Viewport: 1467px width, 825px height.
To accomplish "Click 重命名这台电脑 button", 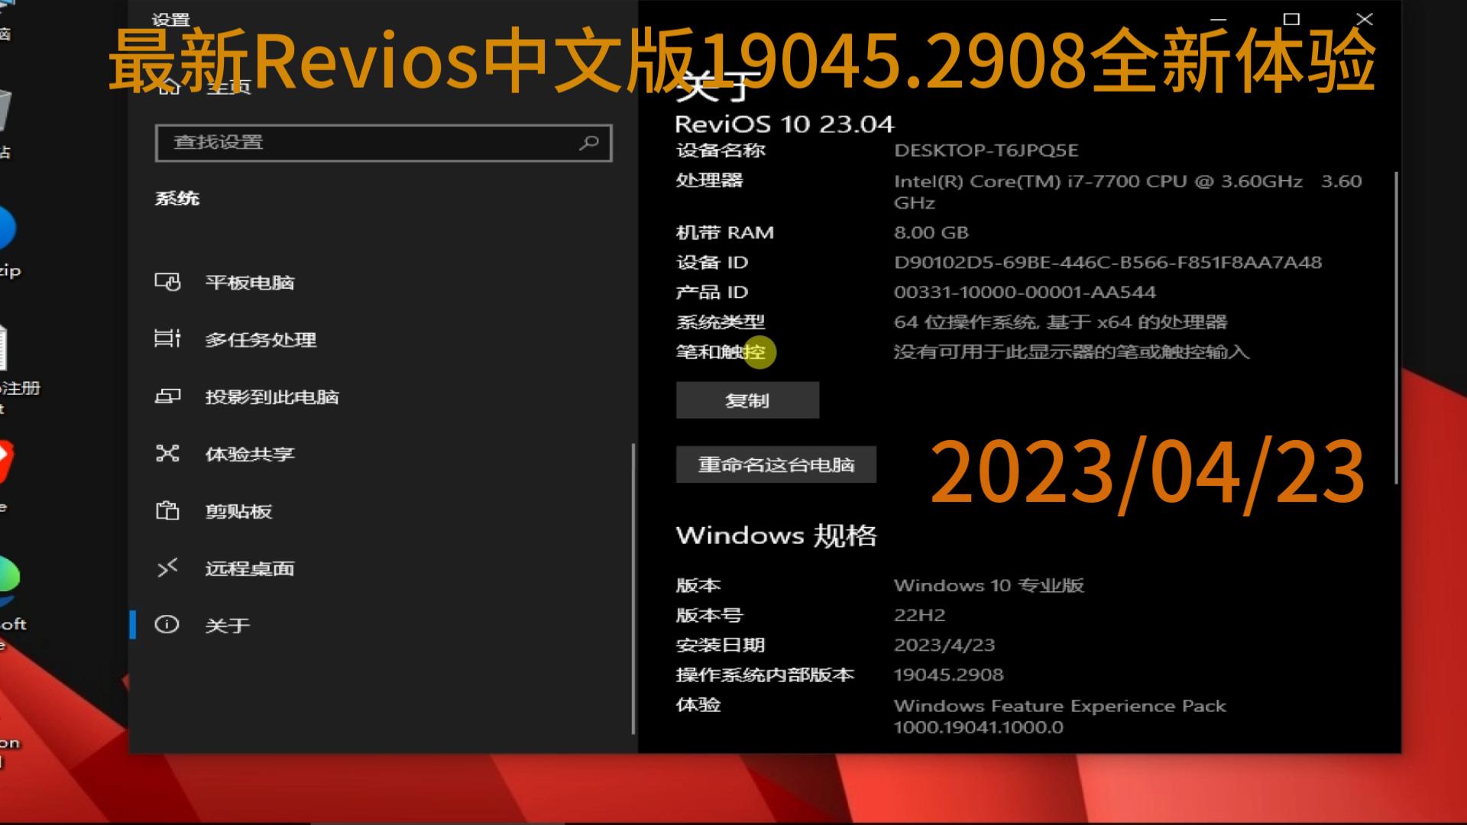I will 776,464.
